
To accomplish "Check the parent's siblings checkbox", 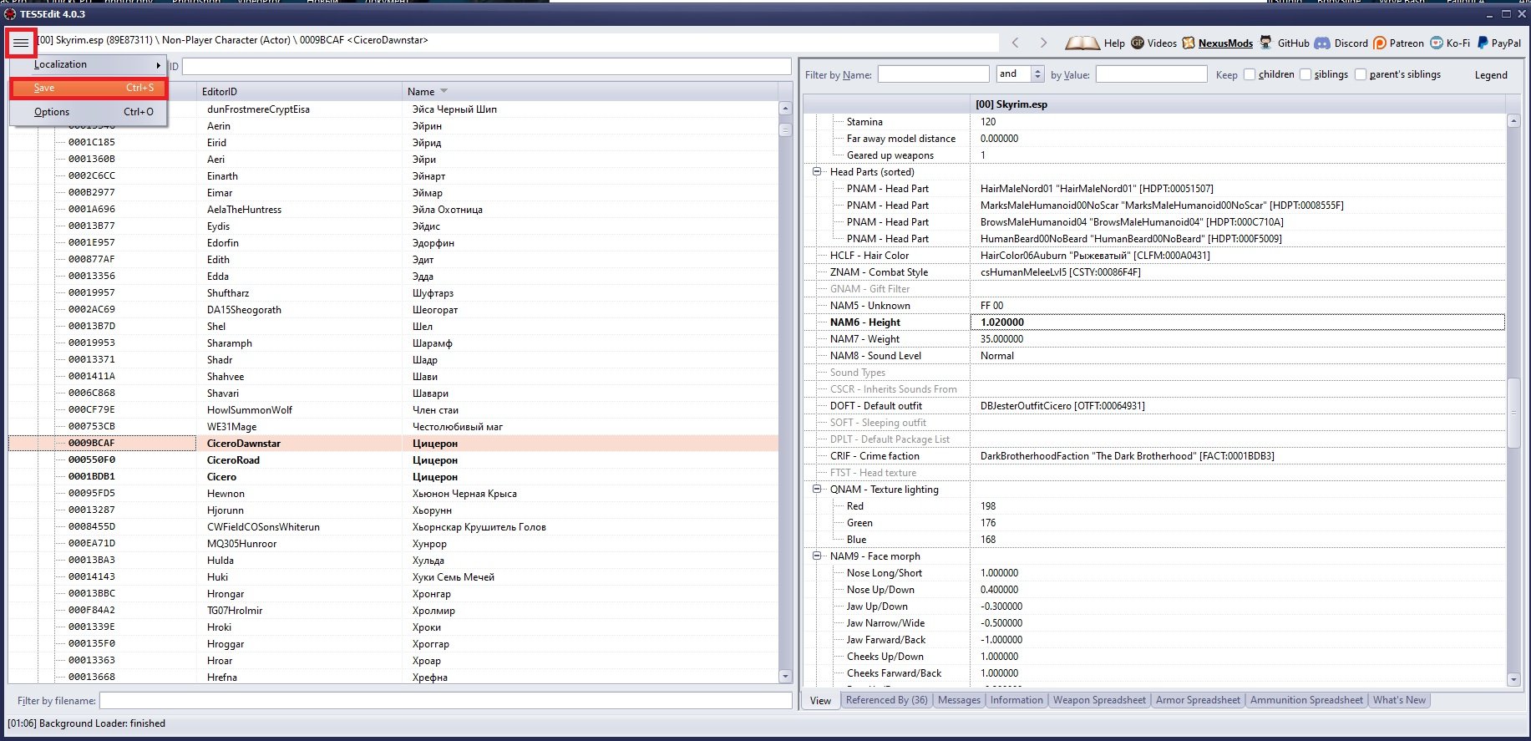I will (1361, 74).
